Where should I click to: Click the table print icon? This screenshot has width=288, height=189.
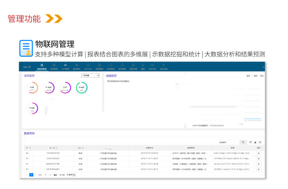click(260, 142)
